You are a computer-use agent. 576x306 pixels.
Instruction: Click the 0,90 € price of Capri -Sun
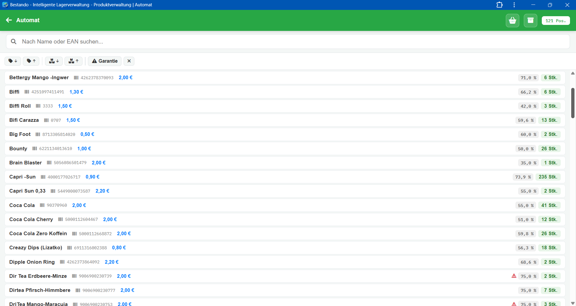(x=93, y=177)
